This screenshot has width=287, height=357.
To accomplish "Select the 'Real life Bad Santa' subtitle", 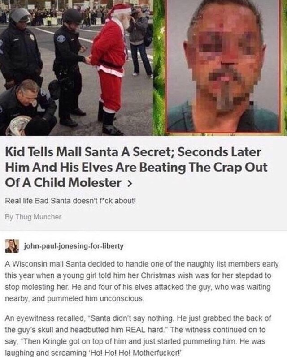I will (70, 201).
